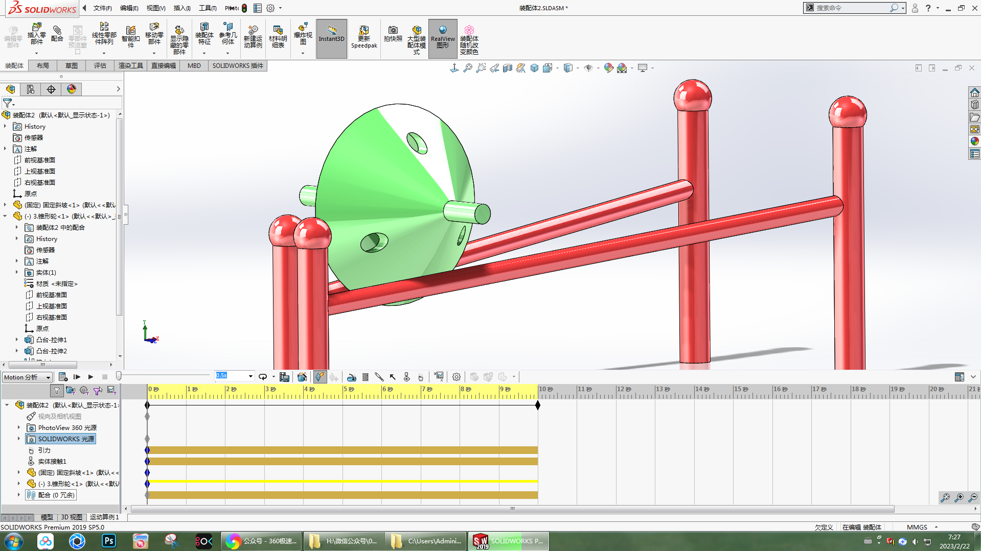Screen dimensions: 981x551
Task: Toggle the no-filter button in MotionManager tree
Action: tap(57, 391)
